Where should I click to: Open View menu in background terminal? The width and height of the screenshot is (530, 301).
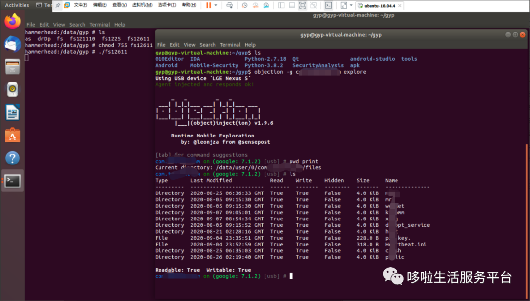tap(59, 25)
